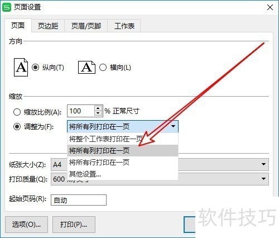279x238 pixels.
Task: Click the portrait page orientation icon
Action: pyautogui.click(x=21, y=67)
